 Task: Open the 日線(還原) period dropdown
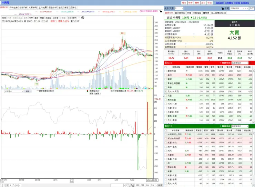[74, 18]
